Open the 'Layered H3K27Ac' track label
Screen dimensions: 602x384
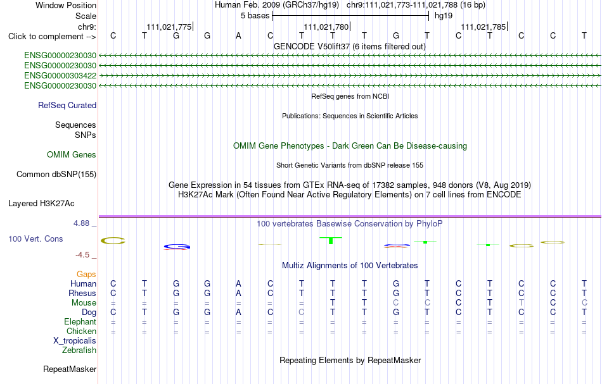click(41, 204)
